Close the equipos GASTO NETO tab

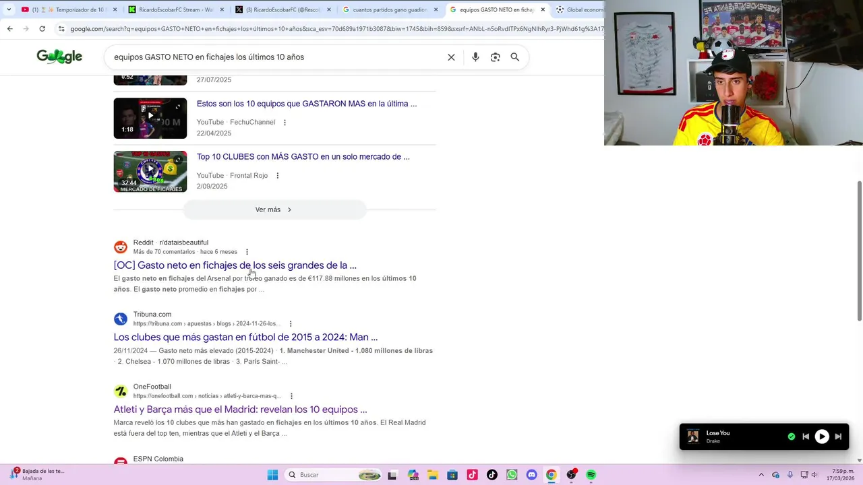coord(543,9)
